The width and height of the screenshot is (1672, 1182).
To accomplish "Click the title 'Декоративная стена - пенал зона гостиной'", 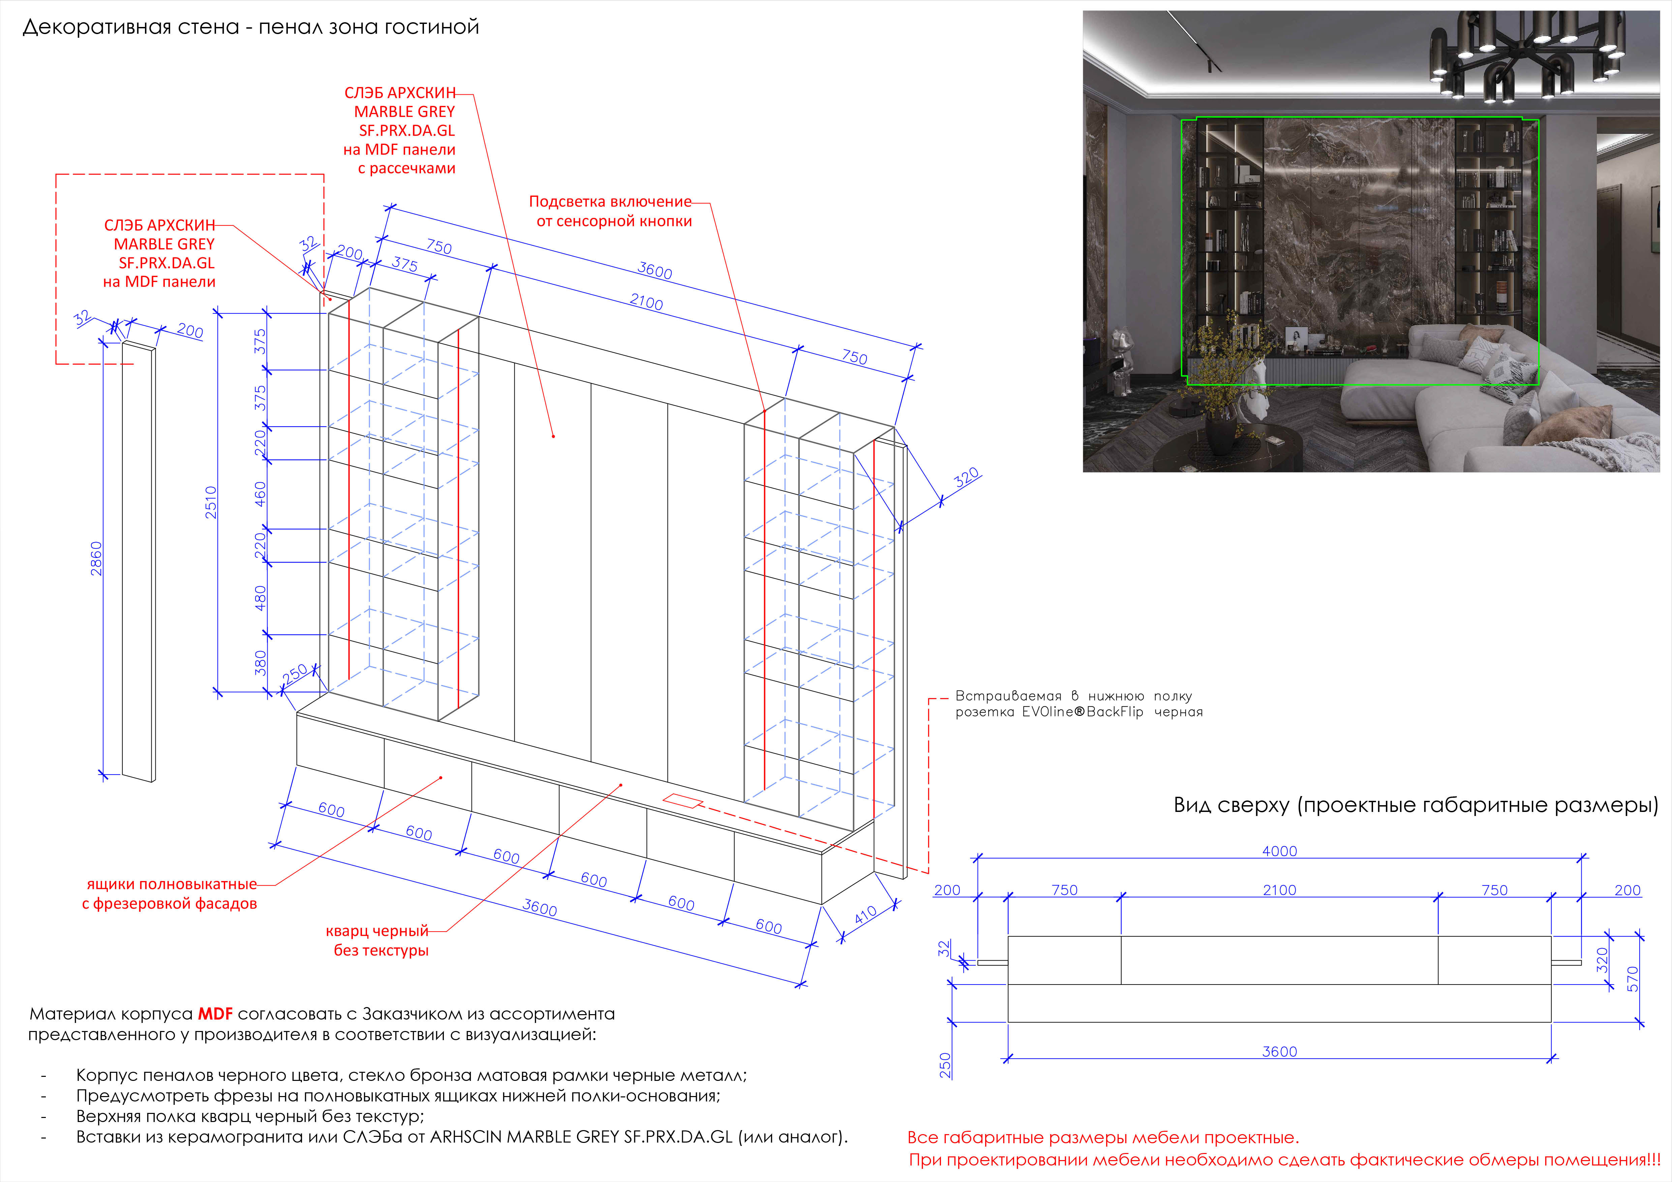I will (250, 27).
